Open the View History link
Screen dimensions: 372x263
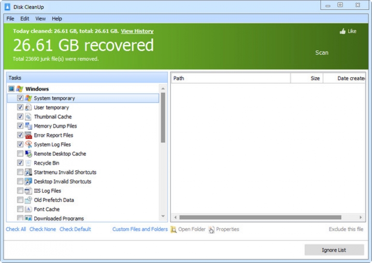pos(137,31)
